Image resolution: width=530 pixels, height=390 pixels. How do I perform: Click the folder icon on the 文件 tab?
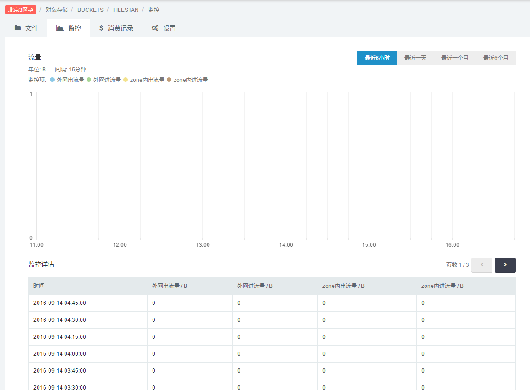click(17, 28)
